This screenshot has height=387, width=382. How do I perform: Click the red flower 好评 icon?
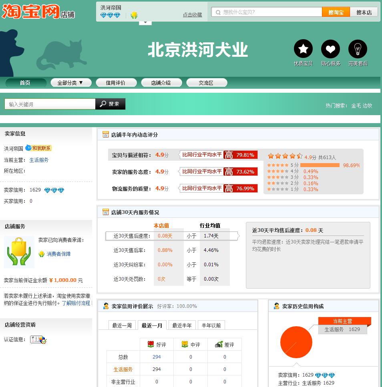pyautogui.click(x=151, y=344)
